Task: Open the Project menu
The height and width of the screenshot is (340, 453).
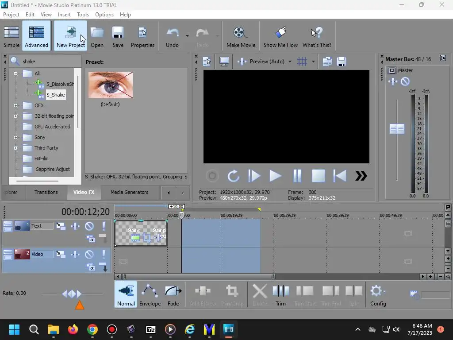Action: pos(11,15)
